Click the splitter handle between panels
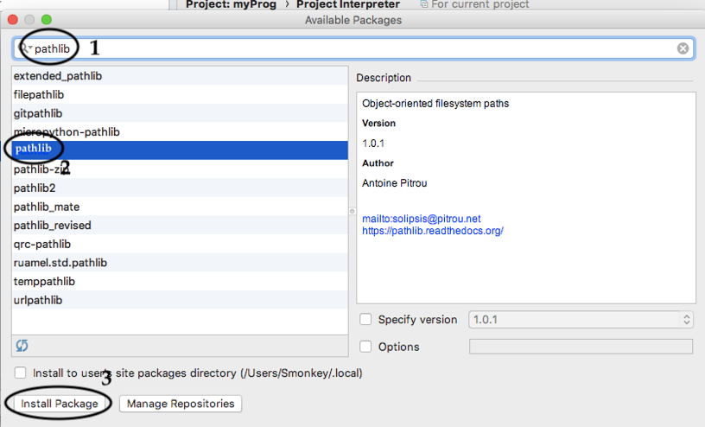Image resolution: width=705 pixels, height=427 pixels. (352, 211)
